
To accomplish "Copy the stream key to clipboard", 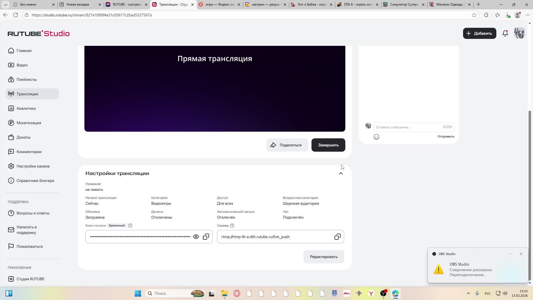I will pos(206,237).
